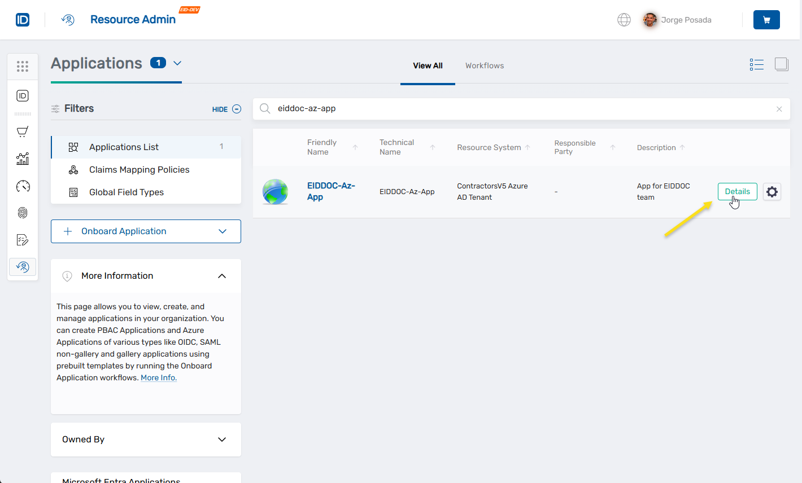
Task: Click the Details button for EIDDOC-Az-App
Action: pos(737,192)
